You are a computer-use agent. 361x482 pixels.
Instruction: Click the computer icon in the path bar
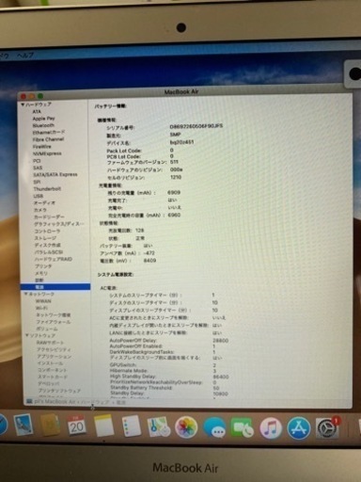click(29, 401)
